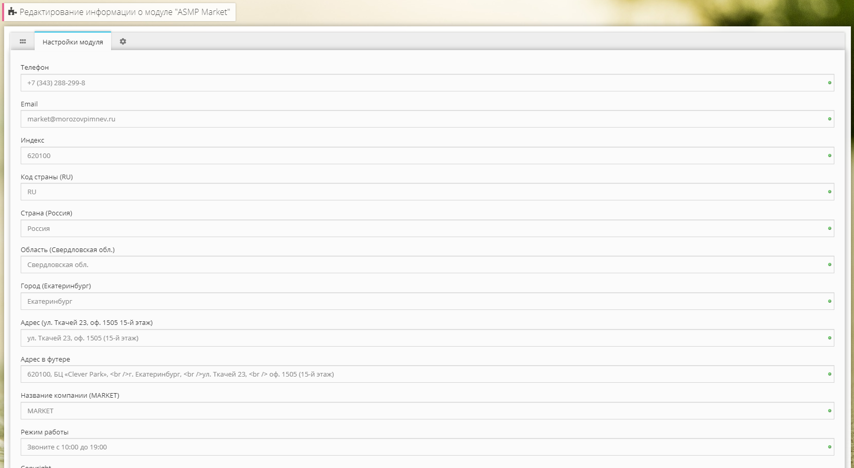
Task: Click the puzzle piece module icon in header
Action: point(12,12)
